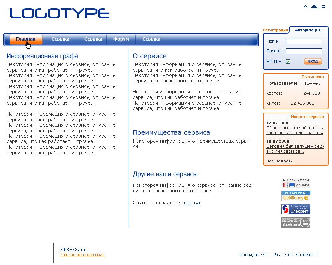Click the text 'Некоторая информация о преимуществах сервиса.'
332x265 pixels.
pyautogui.click(x=192, y=144)
